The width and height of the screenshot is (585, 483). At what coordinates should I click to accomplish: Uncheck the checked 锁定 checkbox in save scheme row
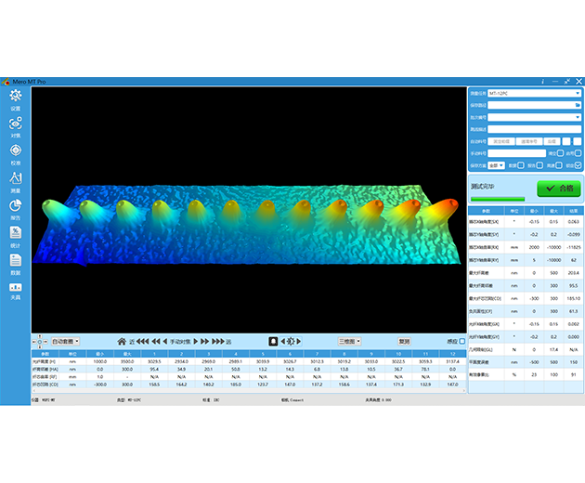coord(578,165)
